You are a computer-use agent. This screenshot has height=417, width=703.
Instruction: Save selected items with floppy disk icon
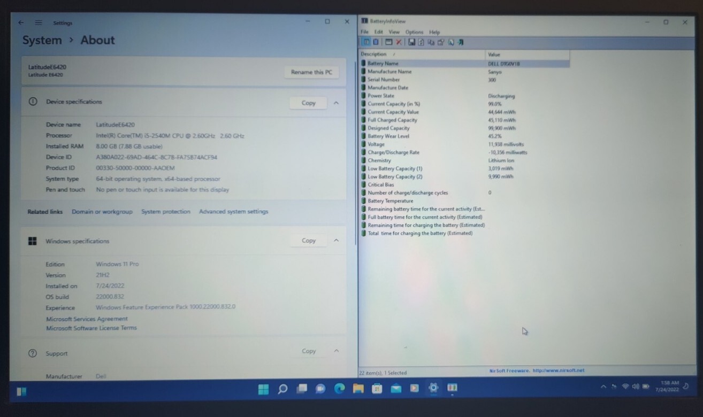click(x=411, y=42)
